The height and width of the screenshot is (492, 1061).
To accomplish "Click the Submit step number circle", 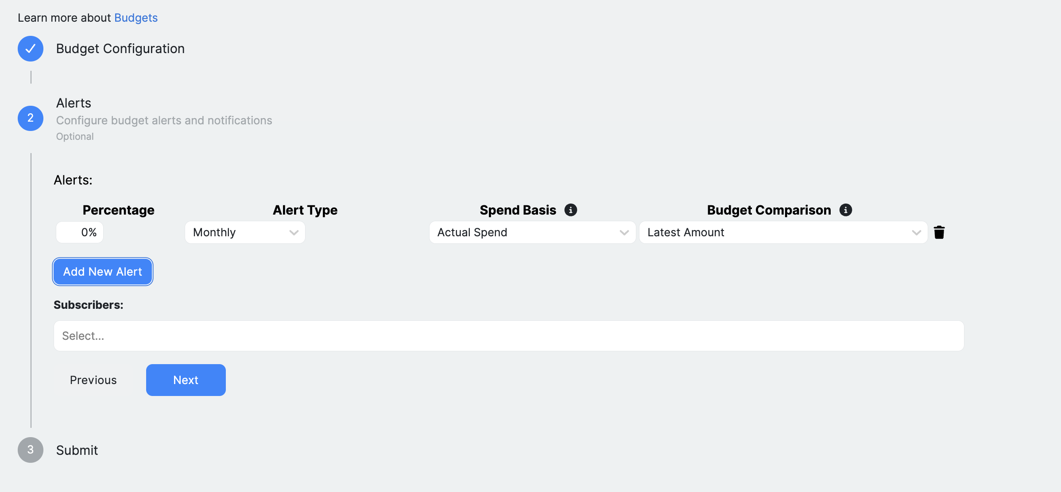I will coord(30,450).
